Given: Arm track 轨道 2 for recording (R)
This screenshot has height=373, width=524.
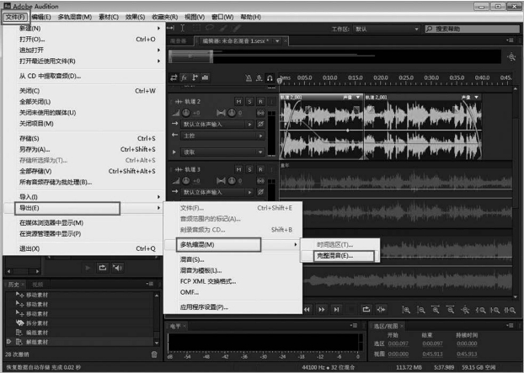Looking at the screenshot, I should (261, 102).
